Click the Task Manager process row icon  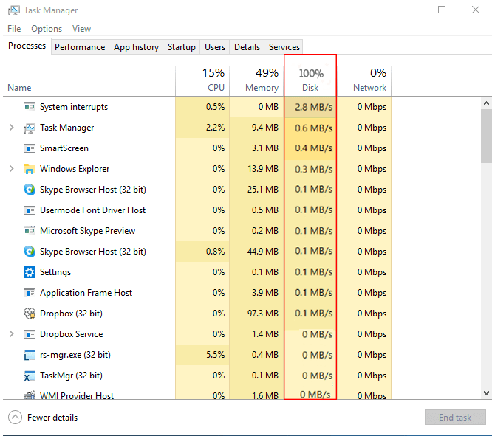[x=30, y=128]
